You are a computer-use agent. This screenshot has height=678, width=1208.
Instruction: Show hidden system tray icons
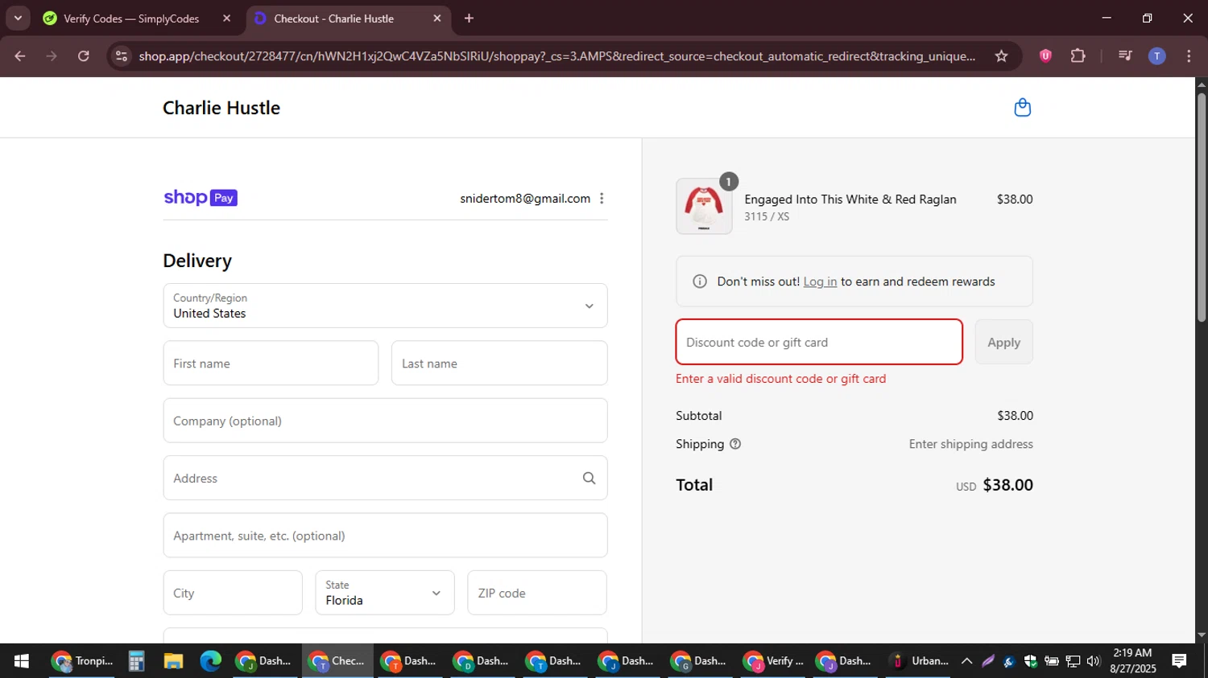pos(966,661)
